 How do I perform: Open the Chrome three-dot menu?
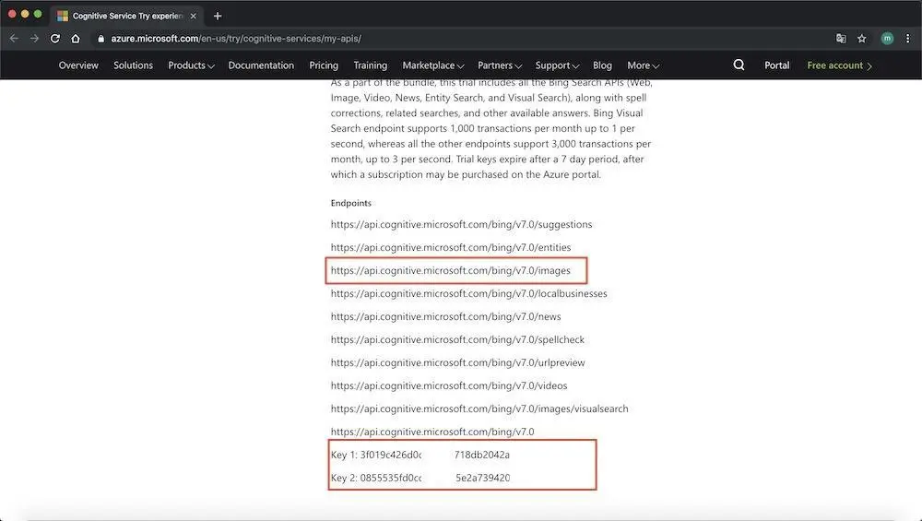click(908, 38)
